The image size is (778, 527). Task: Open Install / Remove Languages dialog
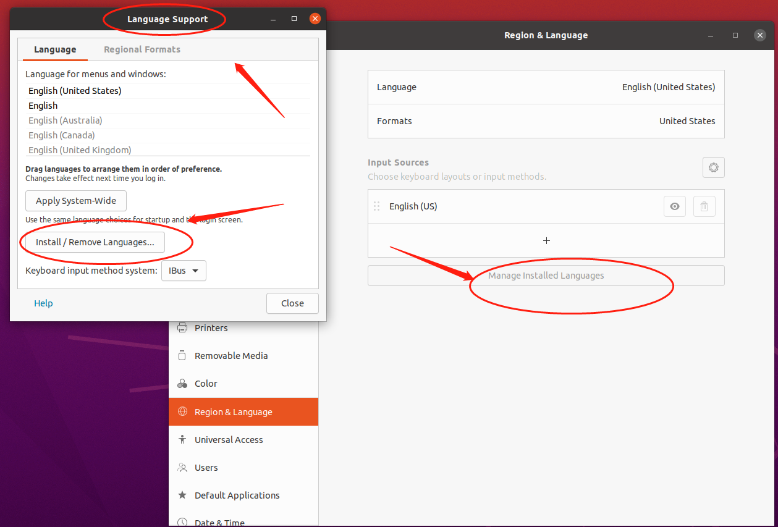[95, 242]
